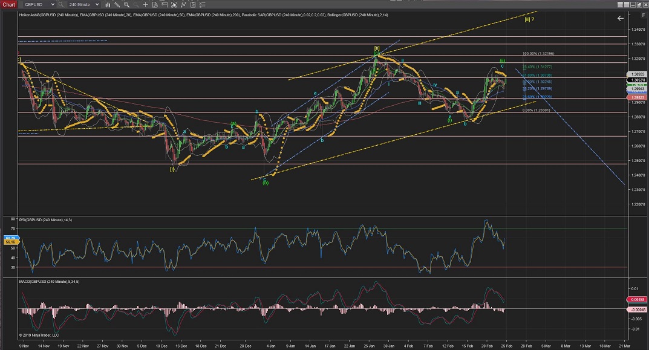Click the 76.40% (1.31277) Fibonacci label

[537, 66]
